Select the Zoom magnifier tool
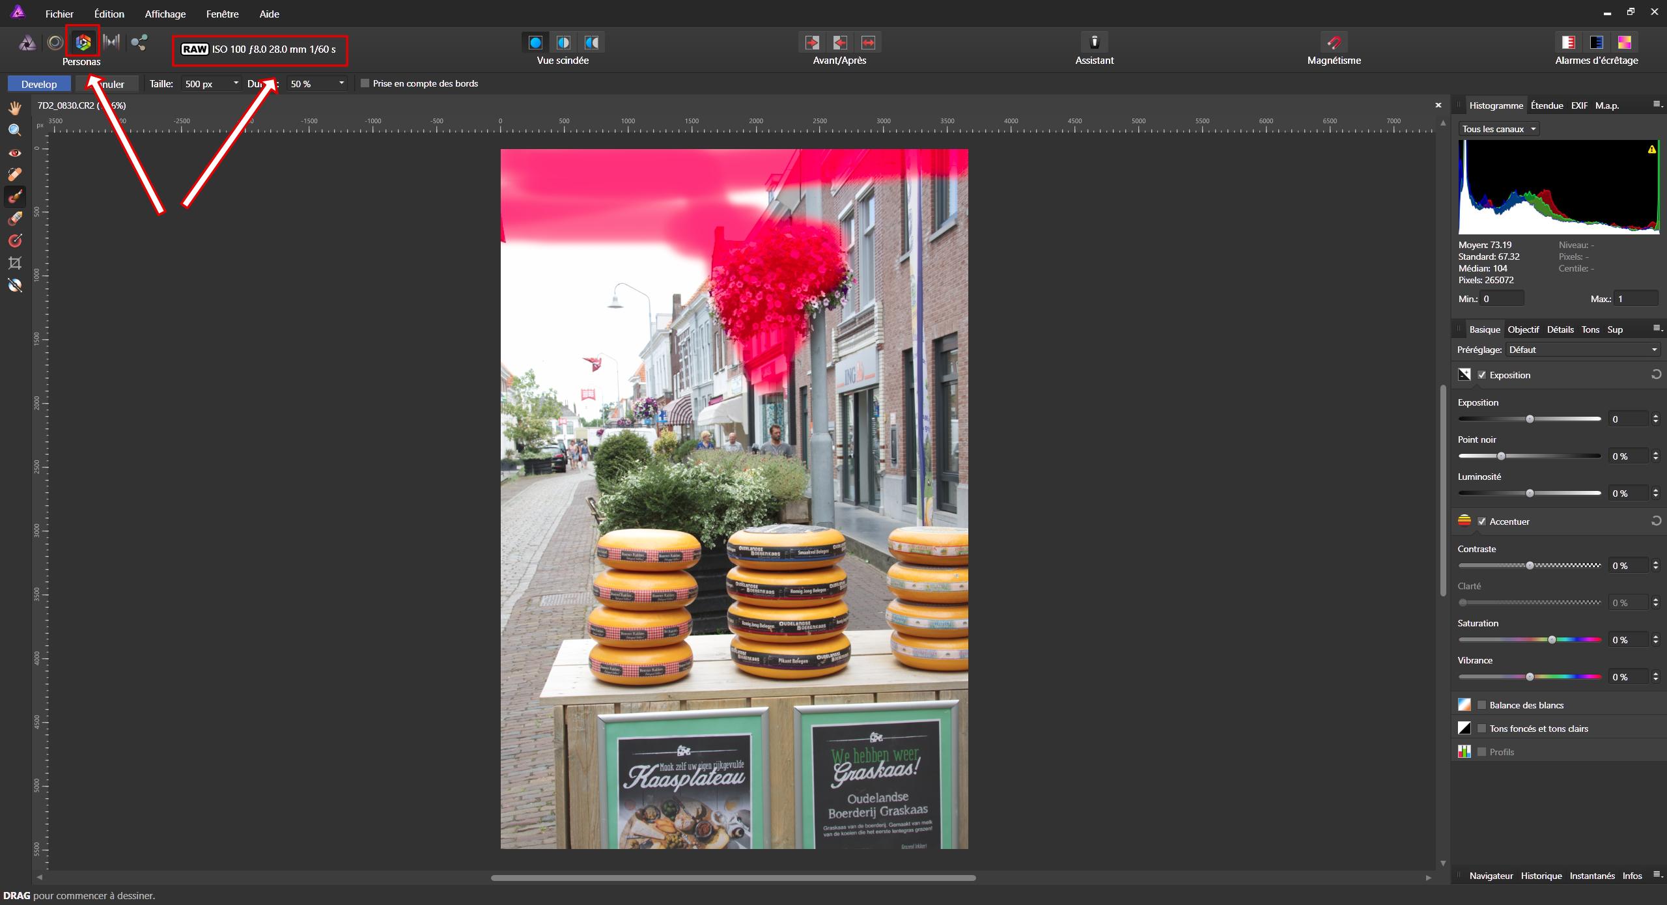This screenshot has height=905, width=1667. click(14, 130)
